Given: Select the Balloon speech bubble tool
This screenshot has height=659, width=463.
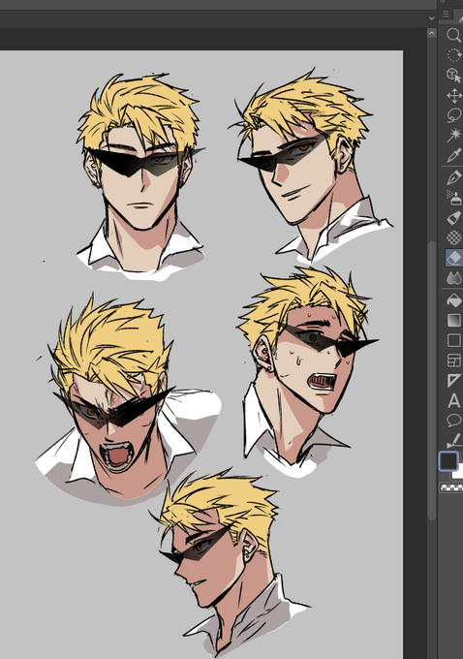Looking at the screenshot, I should click(453, 421).
